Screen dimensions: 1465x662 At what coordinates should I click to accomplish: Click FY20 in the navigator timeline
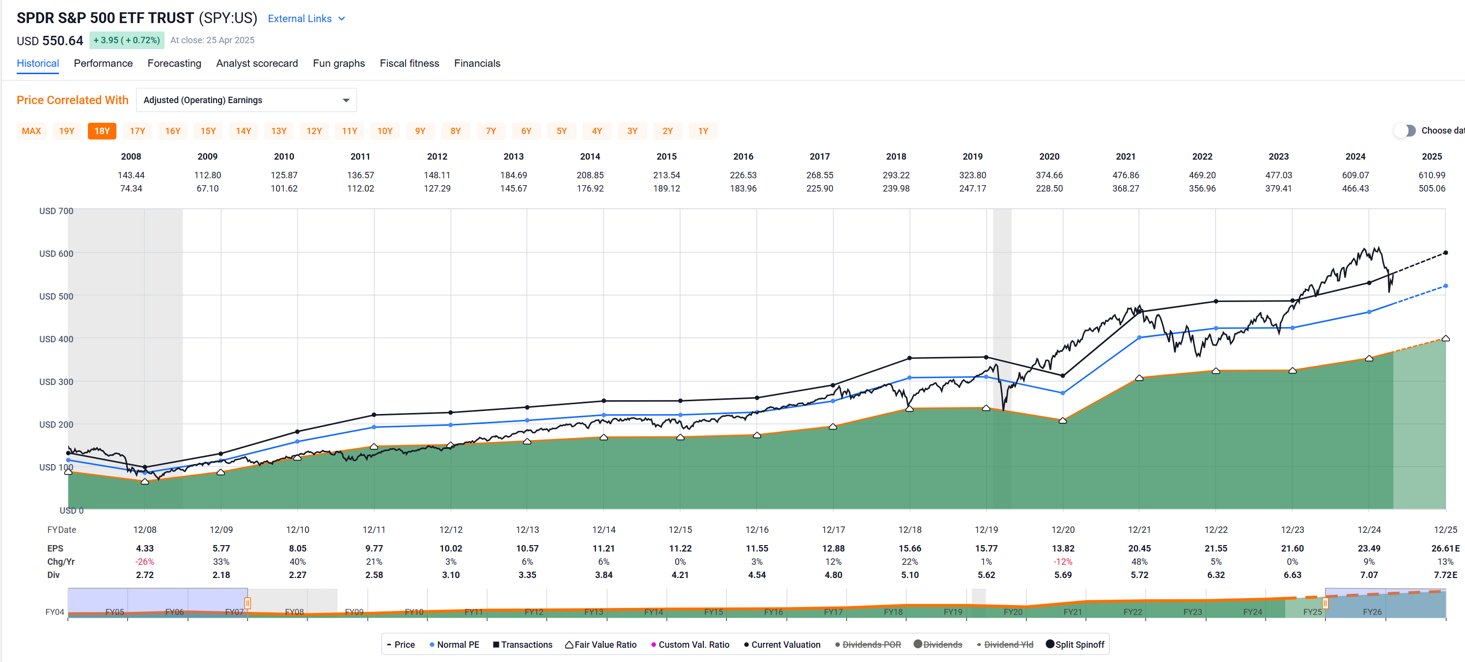1012,612
